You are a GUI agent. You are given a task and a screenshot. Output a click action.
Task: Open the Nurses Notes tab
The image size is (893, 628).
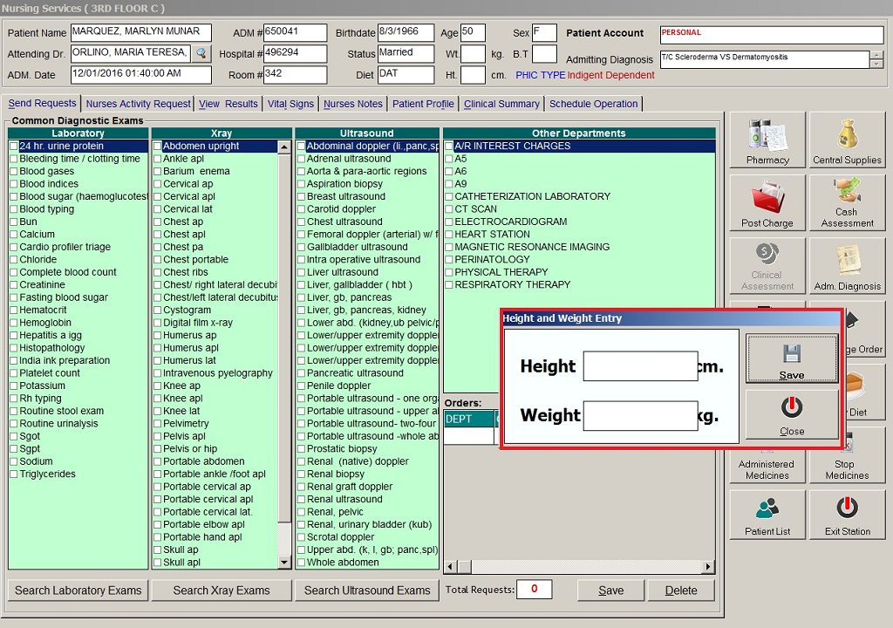[352, 104]
